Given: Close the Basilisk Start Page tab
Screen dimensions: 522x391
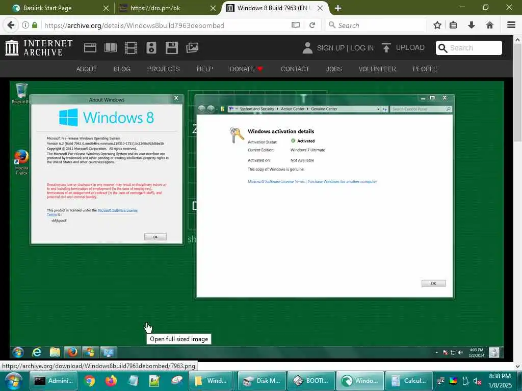Looking at the screenshot, I should tap(106, 8).
